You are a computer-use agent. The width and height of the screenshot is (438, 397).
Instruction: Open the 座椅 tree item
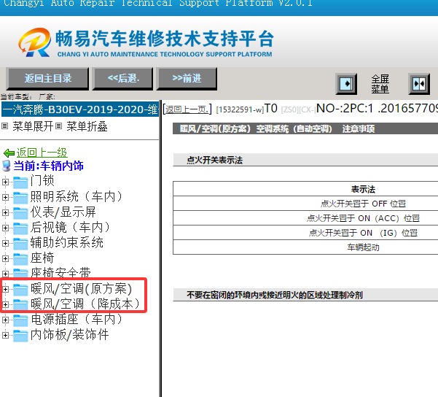pos(42,258)
